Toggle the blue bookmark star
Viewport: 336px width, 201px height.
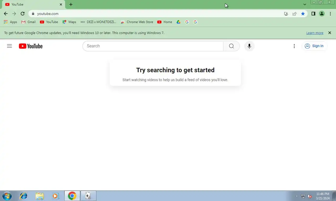303,14
